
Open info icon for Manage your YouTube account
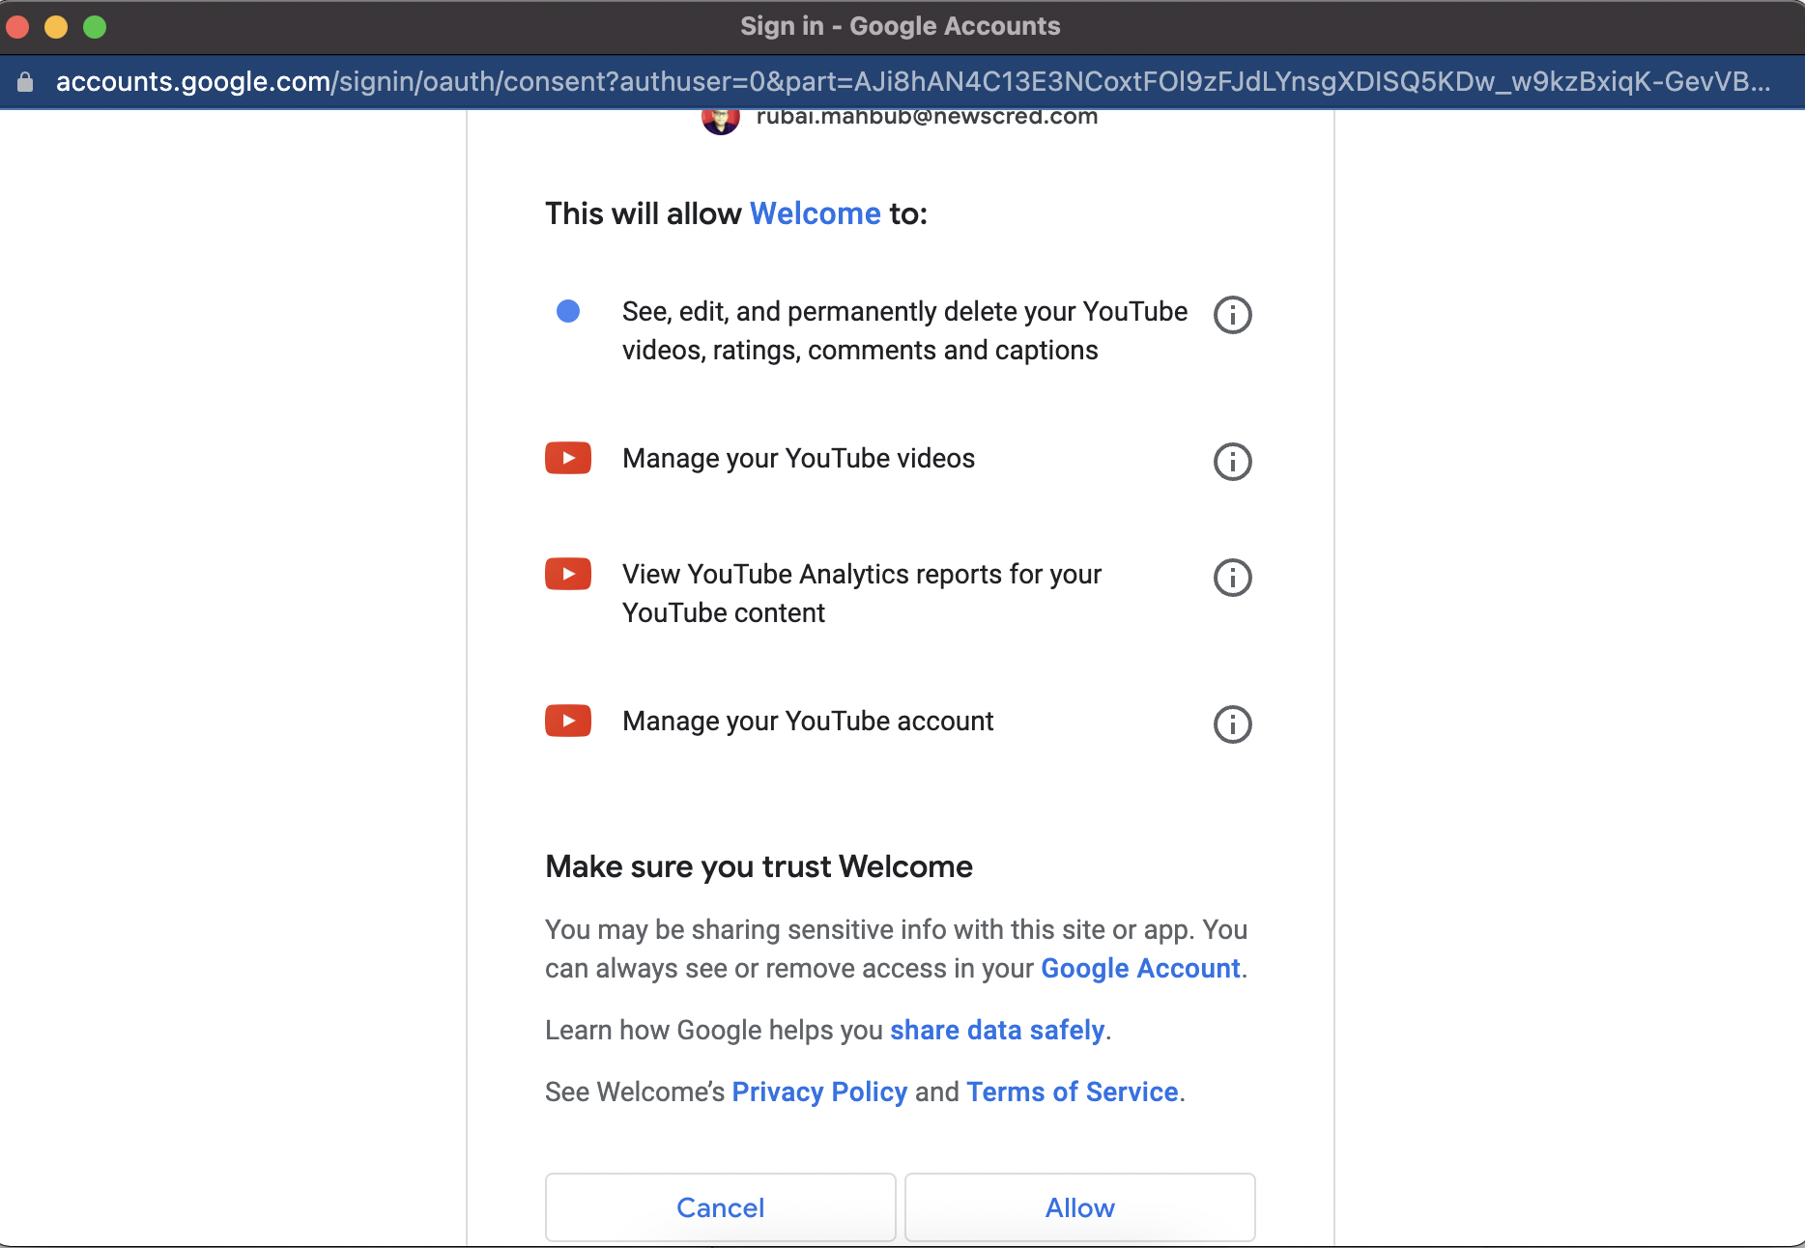[x=1232, y=724]
